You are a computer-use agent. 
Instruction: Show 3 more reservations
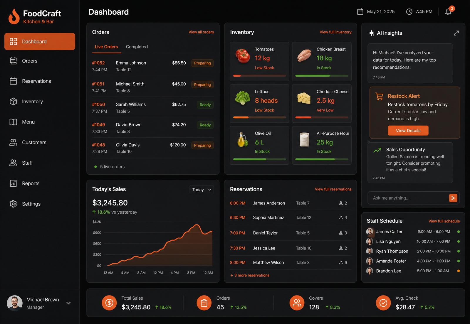tap(250, 275)
